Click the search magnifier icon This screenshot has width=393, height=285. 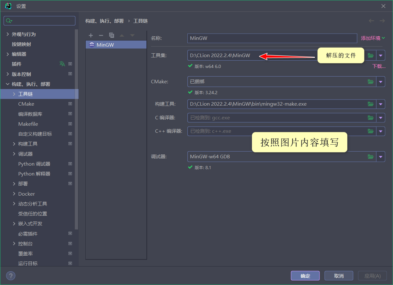9,21
